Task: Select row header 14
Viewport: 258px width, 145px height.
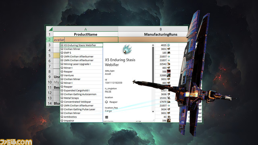Action: pyautogui.click(x=50, y=104)
